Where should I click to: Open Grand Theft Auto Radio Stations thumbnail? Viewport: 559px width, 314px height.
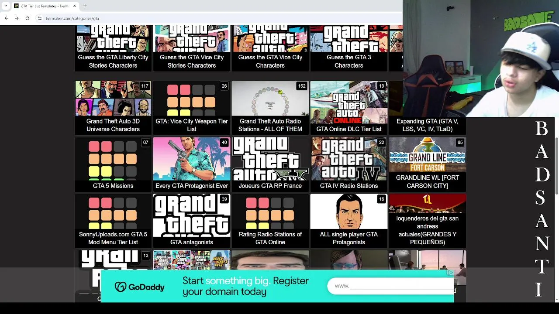click(x=270, y=99)
